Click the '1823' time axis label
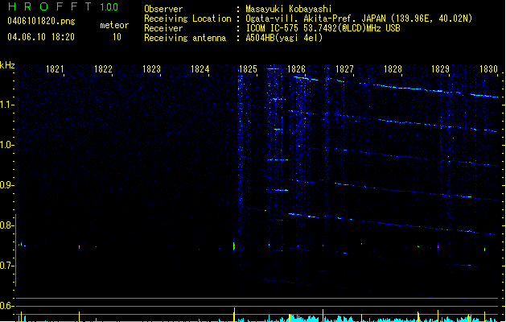 click(x=151, y=69)
